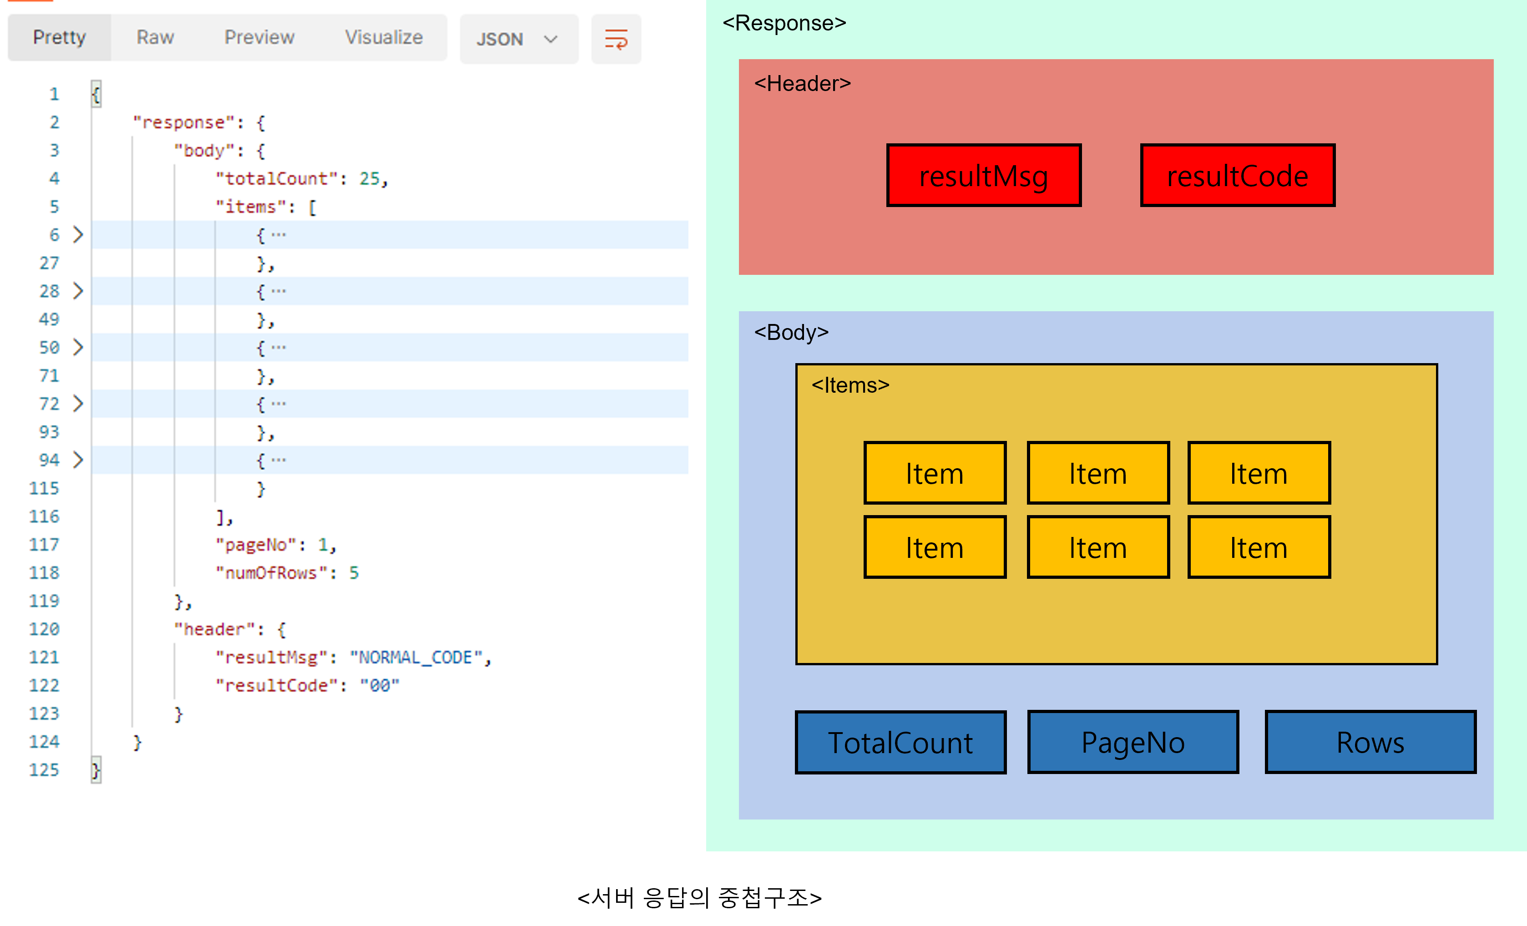Open the Preview response tab
Screen dimensions: 1527x926
(259, 38)
